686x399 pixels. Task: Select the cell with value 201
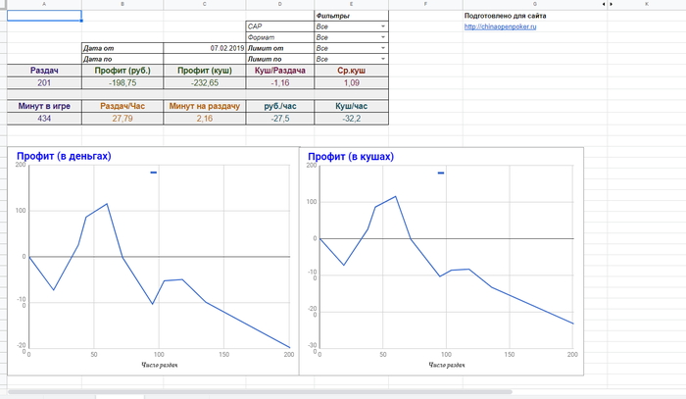(44, 83)
